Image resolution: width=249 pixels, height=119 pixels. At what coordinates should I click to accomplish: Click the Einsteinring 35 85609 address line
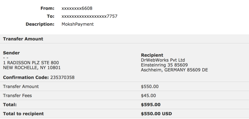point(164,65)
